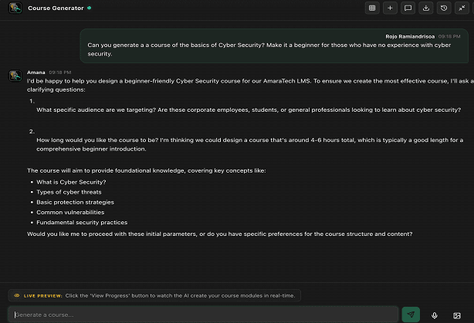Click the 'What is Cyber Security?' bullet
The height and width of the screenshot is (323, 474).
point(71,182)
